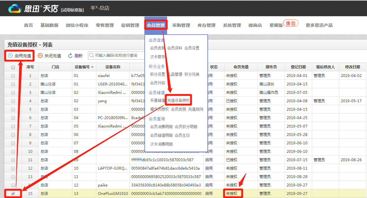Open the 微信小程序 menu

(x=77, y=25)
